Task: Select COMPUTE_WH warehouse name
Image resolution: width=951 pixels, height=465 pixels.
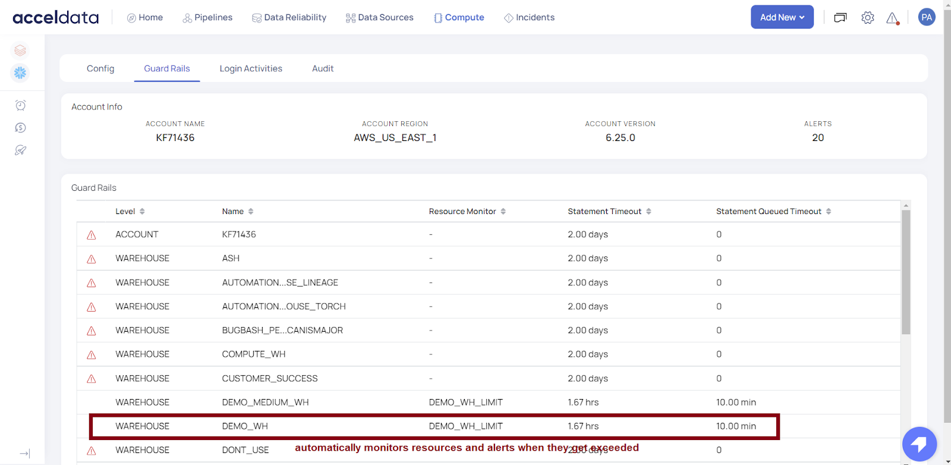Action: tap(254, 354)
